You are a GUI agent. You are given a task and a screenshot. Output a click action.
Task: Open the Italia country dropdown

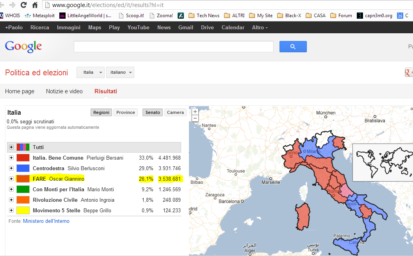(91, 73)
